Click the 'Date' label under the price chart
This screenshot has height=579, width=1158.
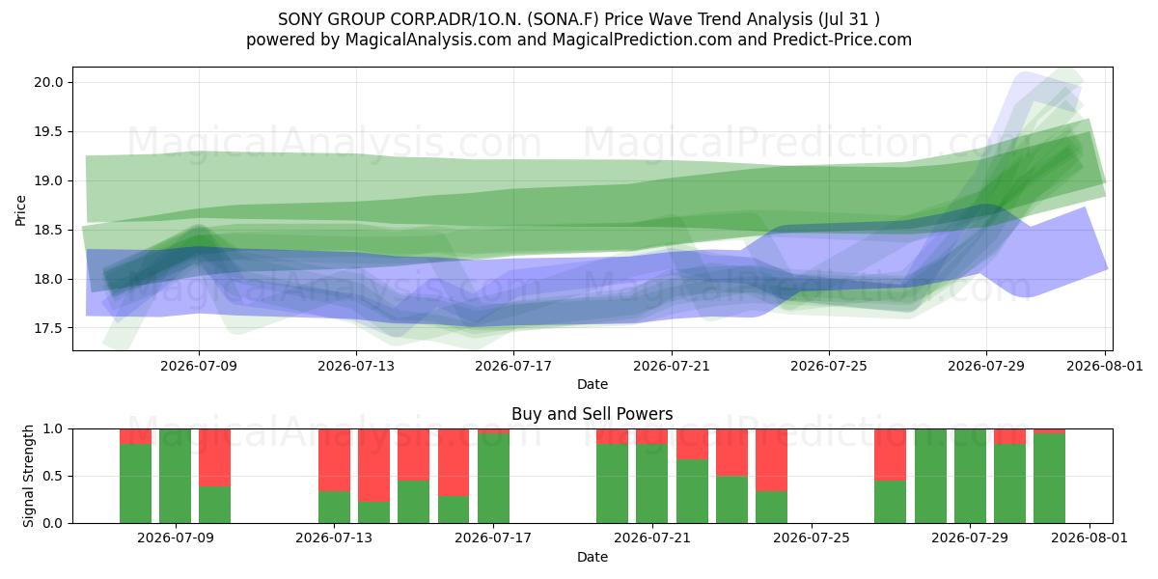[593, 384]
